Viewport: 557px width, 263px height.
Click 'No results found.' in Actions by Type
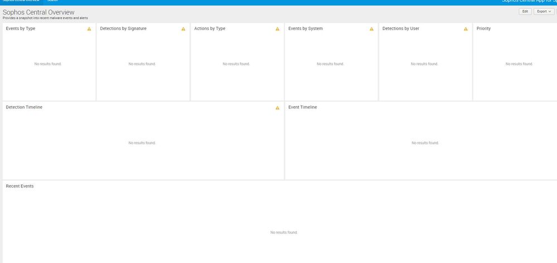tap(236, 64)
